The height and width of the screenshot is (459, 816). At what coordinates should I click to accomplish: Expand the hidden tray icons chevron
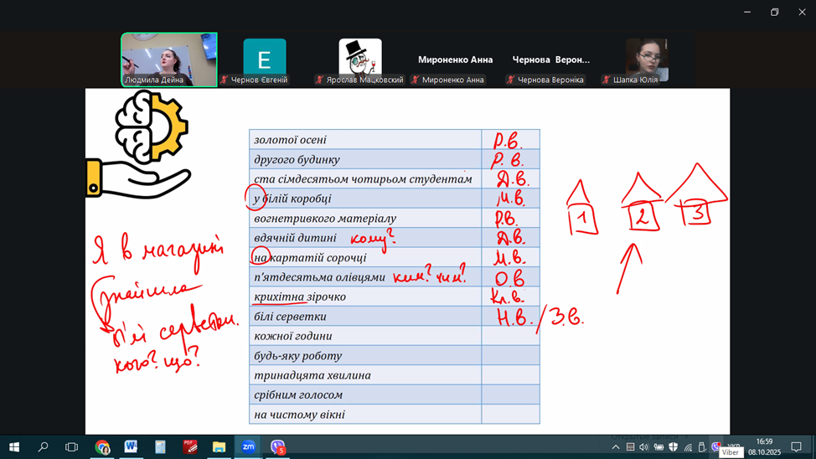click(616, 447)
